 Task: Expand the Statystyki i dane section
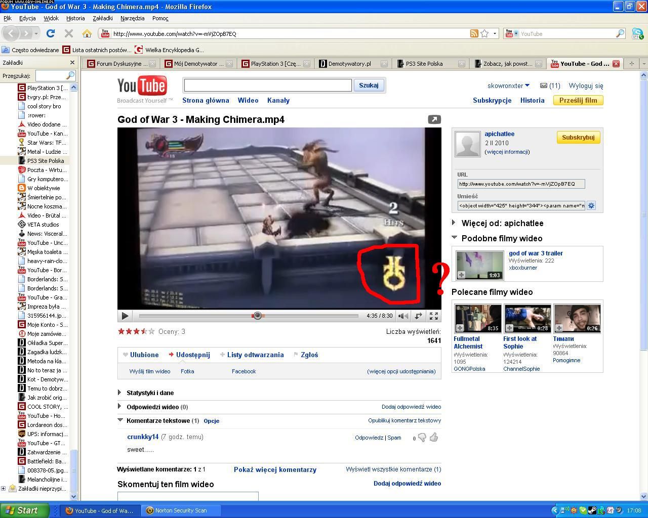pos(119,393)
